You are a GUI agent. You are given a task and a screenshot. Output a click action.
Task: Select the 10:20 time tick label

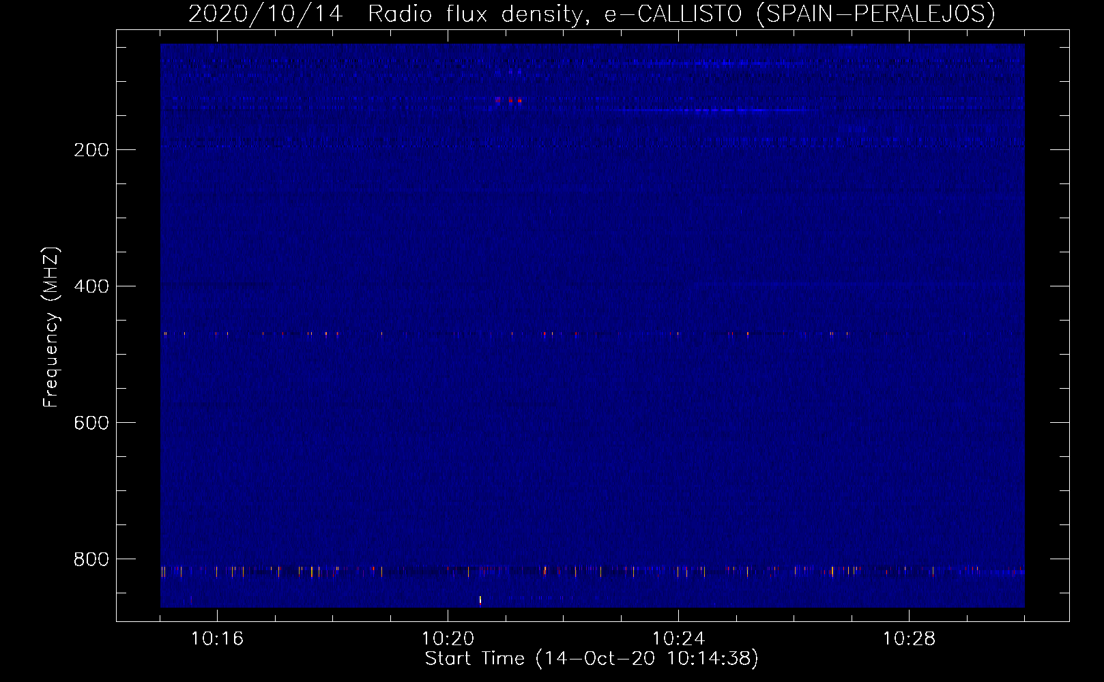(448, 639)
